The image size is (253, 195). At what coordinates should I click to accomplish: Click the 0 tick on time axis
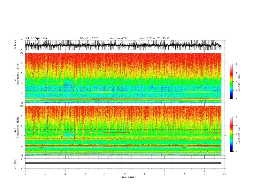(x=25, y=174)
